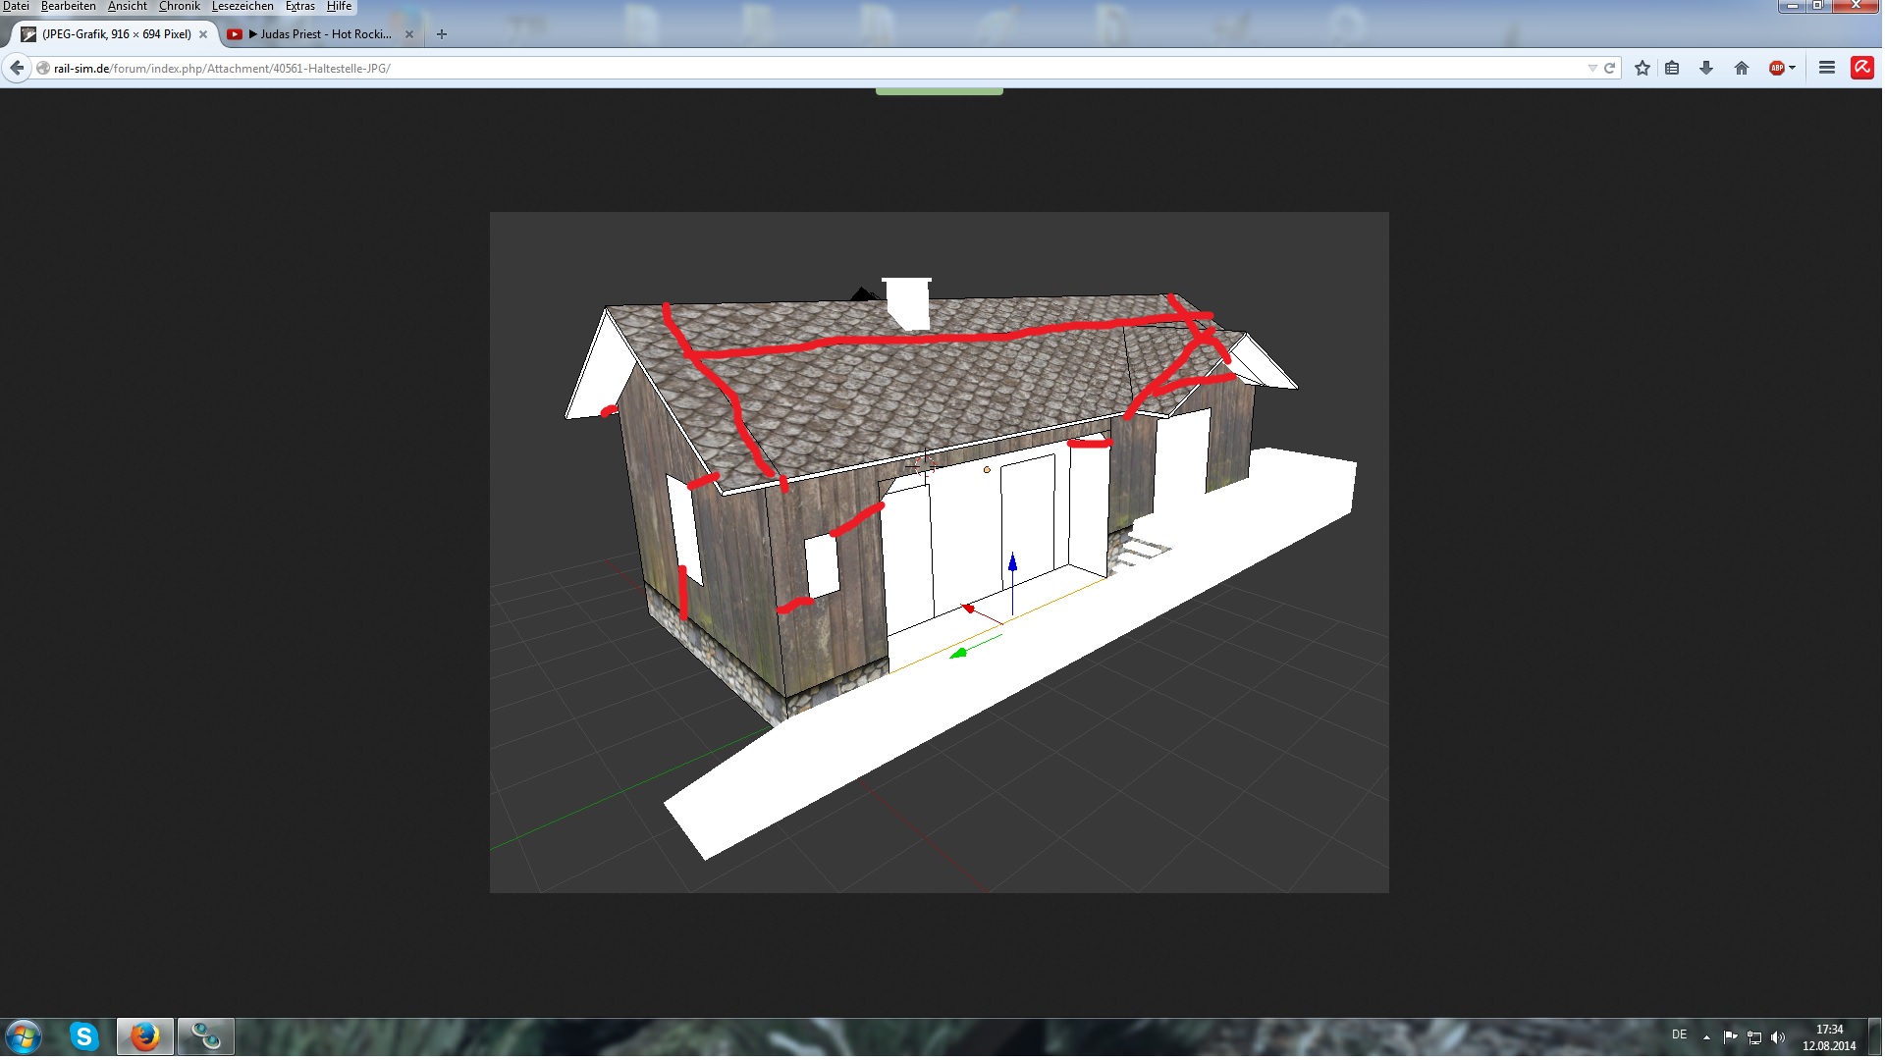1885x1060 pixels.
Task: Reload the page with the refresh icon
Action: [x=1610, y=68]
